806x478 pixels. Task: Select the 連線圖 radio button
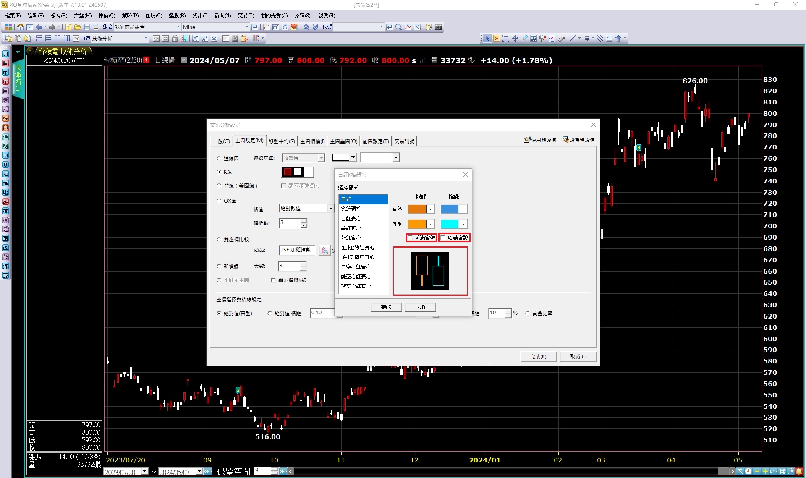point(219,158)
